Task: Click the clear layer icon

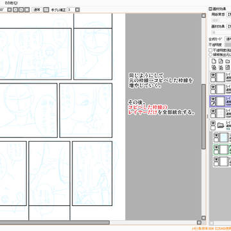Action: point(228,67)
